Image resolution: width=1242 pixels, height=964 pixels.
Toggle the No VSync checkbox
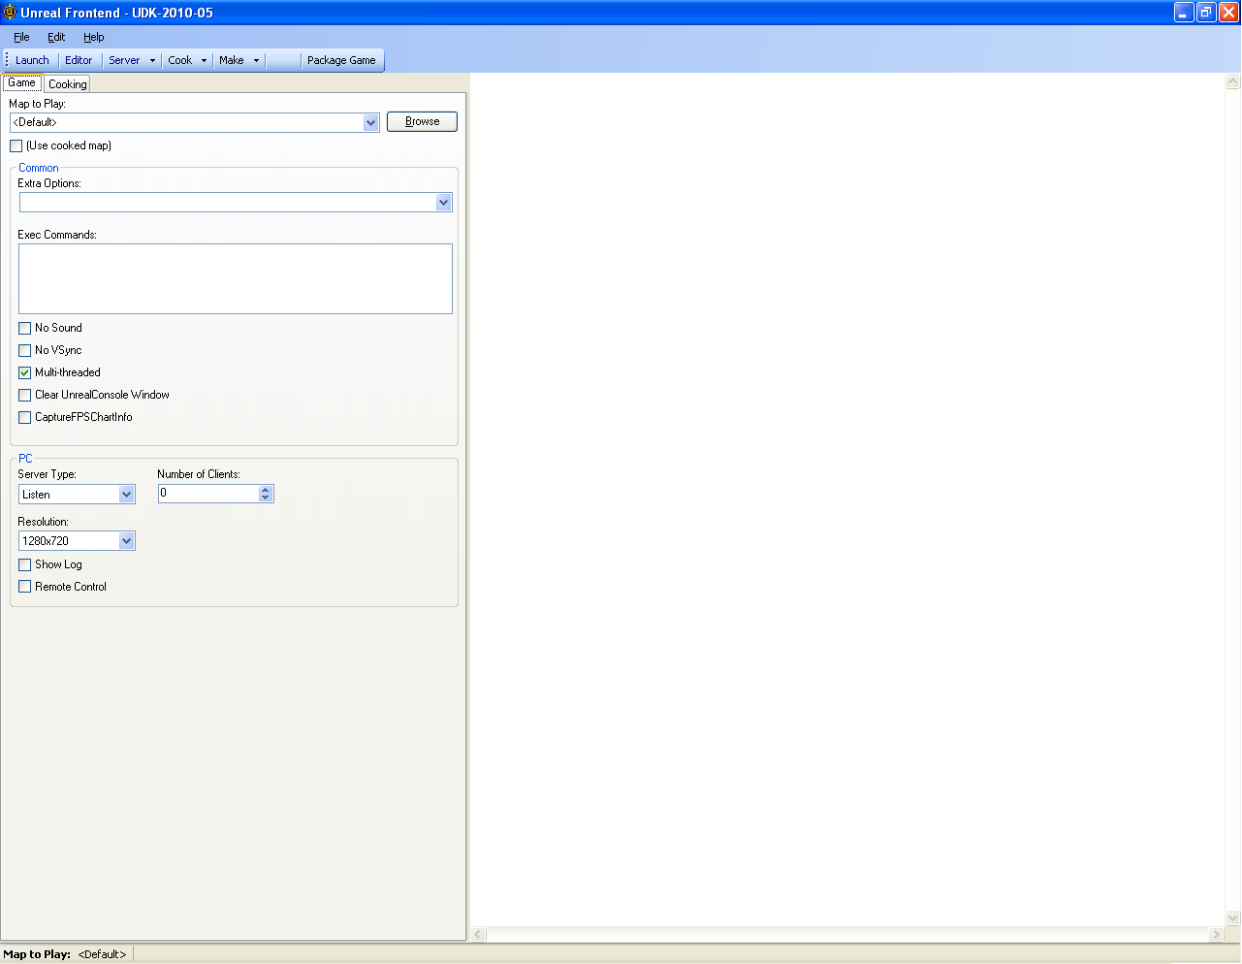(25, 351)
